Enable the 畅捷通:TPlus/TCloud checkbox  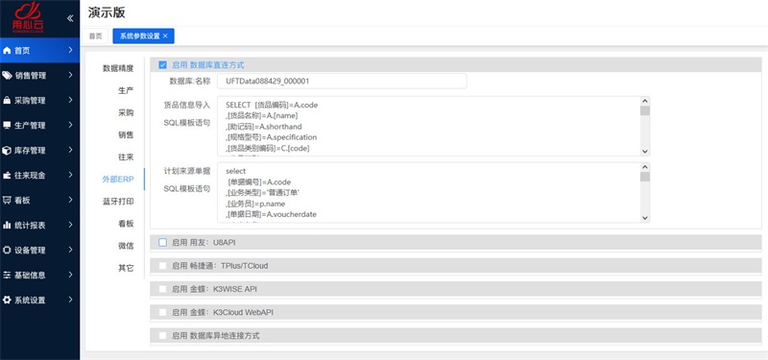[162, 266]
